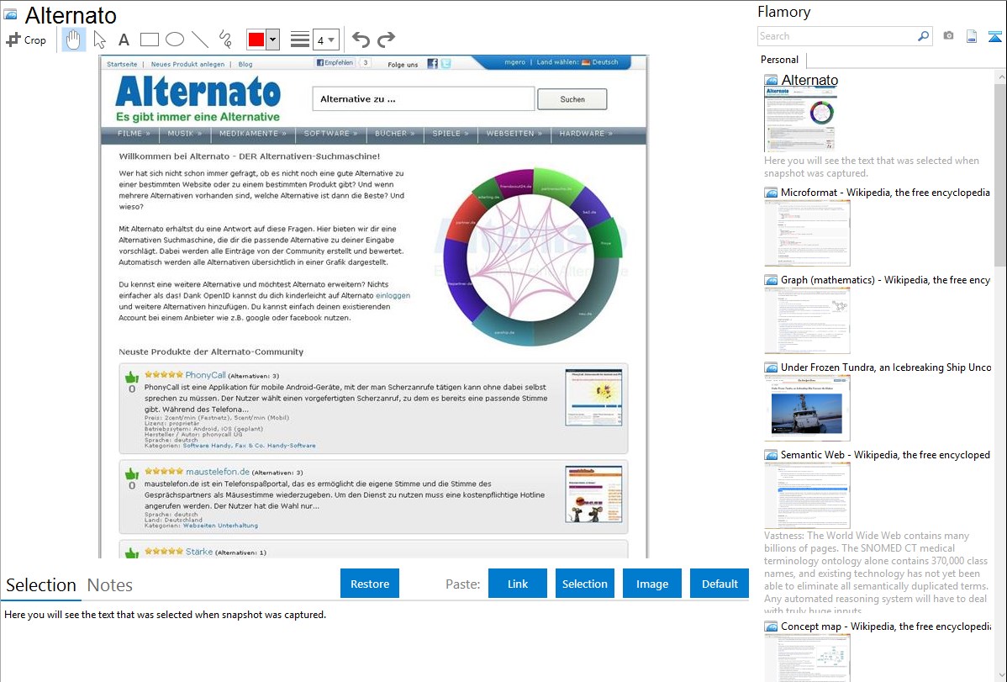Image resolution: width=1007 pixels, height=682 pixels.
Task: Select the Concept map snapshot thumbnail
Action: [807, 658]
